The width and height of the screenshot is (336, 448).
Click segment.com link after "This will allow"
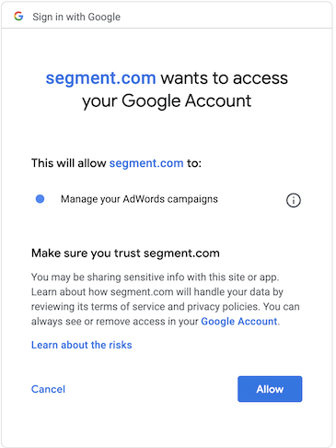point(146,163)
